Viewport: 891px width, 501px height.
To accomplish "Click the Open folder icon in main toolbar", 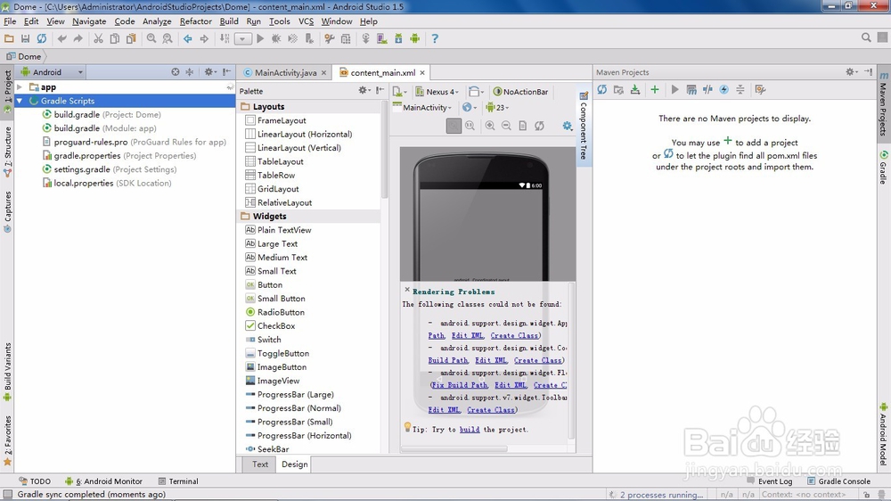I will tap(9, 38).
